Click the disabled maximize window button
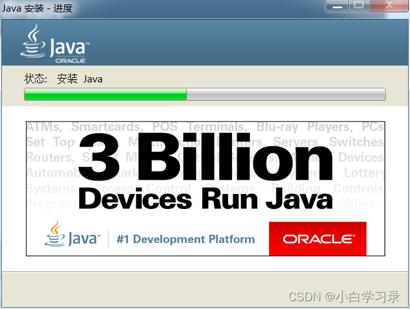 359,6
